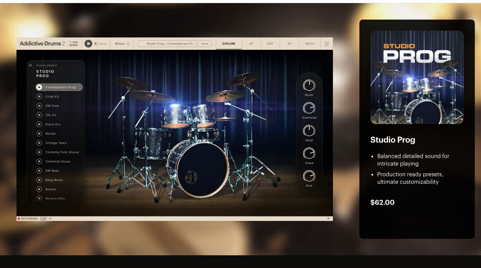Click the Addictive Drums 2 logo
Image resolution: width=481 pixels, height=268 pixels.
[42, 44]
